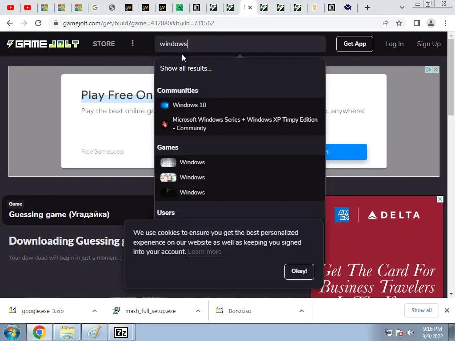The image size is (455, 341).
Task: Share this page using the share icon
Action: [x=385, y=23]
